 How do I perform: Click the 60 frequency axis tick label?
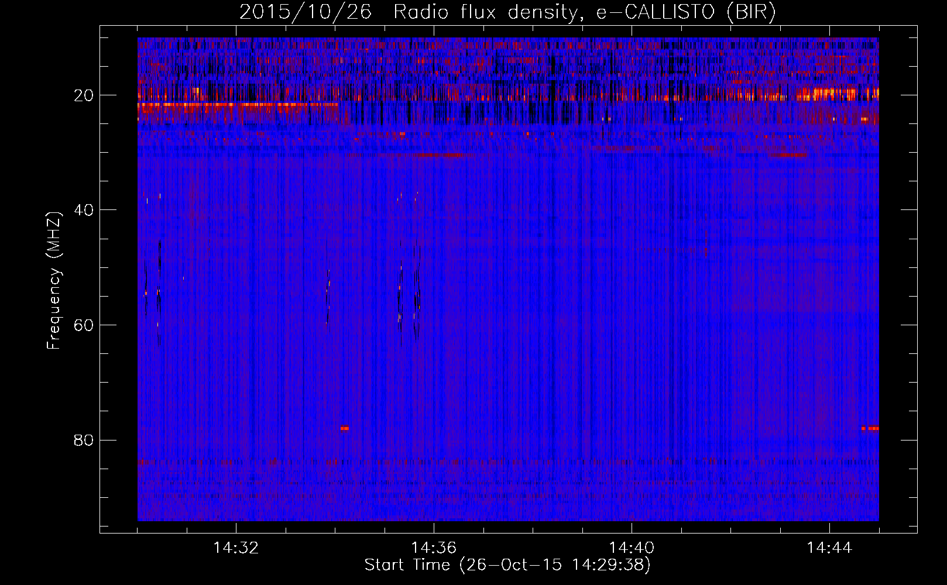coord(84,325)
